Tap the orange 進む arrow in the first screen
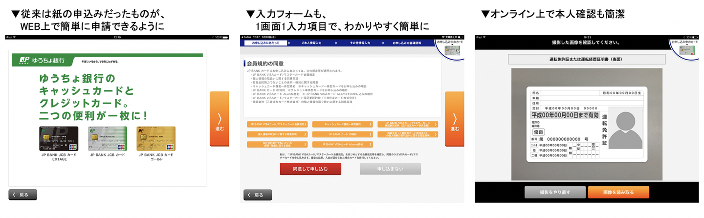This screenshot has height=218, width=704. coord(219,119)
